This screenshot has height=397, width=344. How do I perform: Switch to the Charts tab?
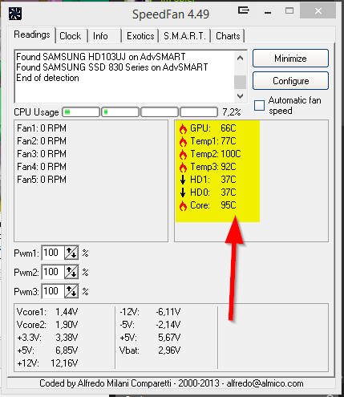pyautogui.click(x=228, y=36)
